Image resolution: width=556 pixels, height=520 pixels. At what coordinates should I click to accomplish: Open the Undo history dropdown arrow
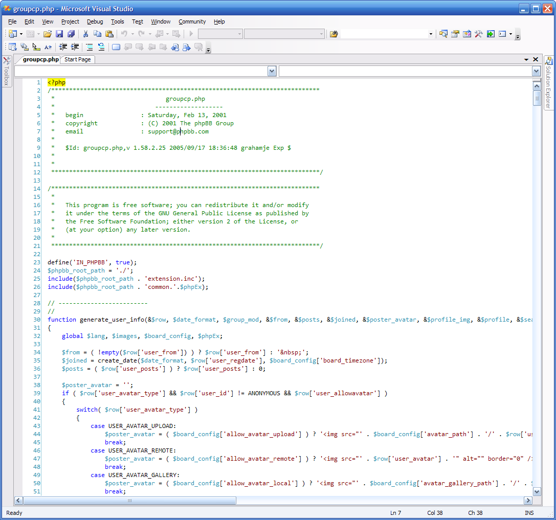132,34
